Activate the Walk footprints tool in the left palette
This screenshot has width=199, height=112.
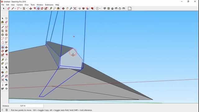(x=2, y=89)
